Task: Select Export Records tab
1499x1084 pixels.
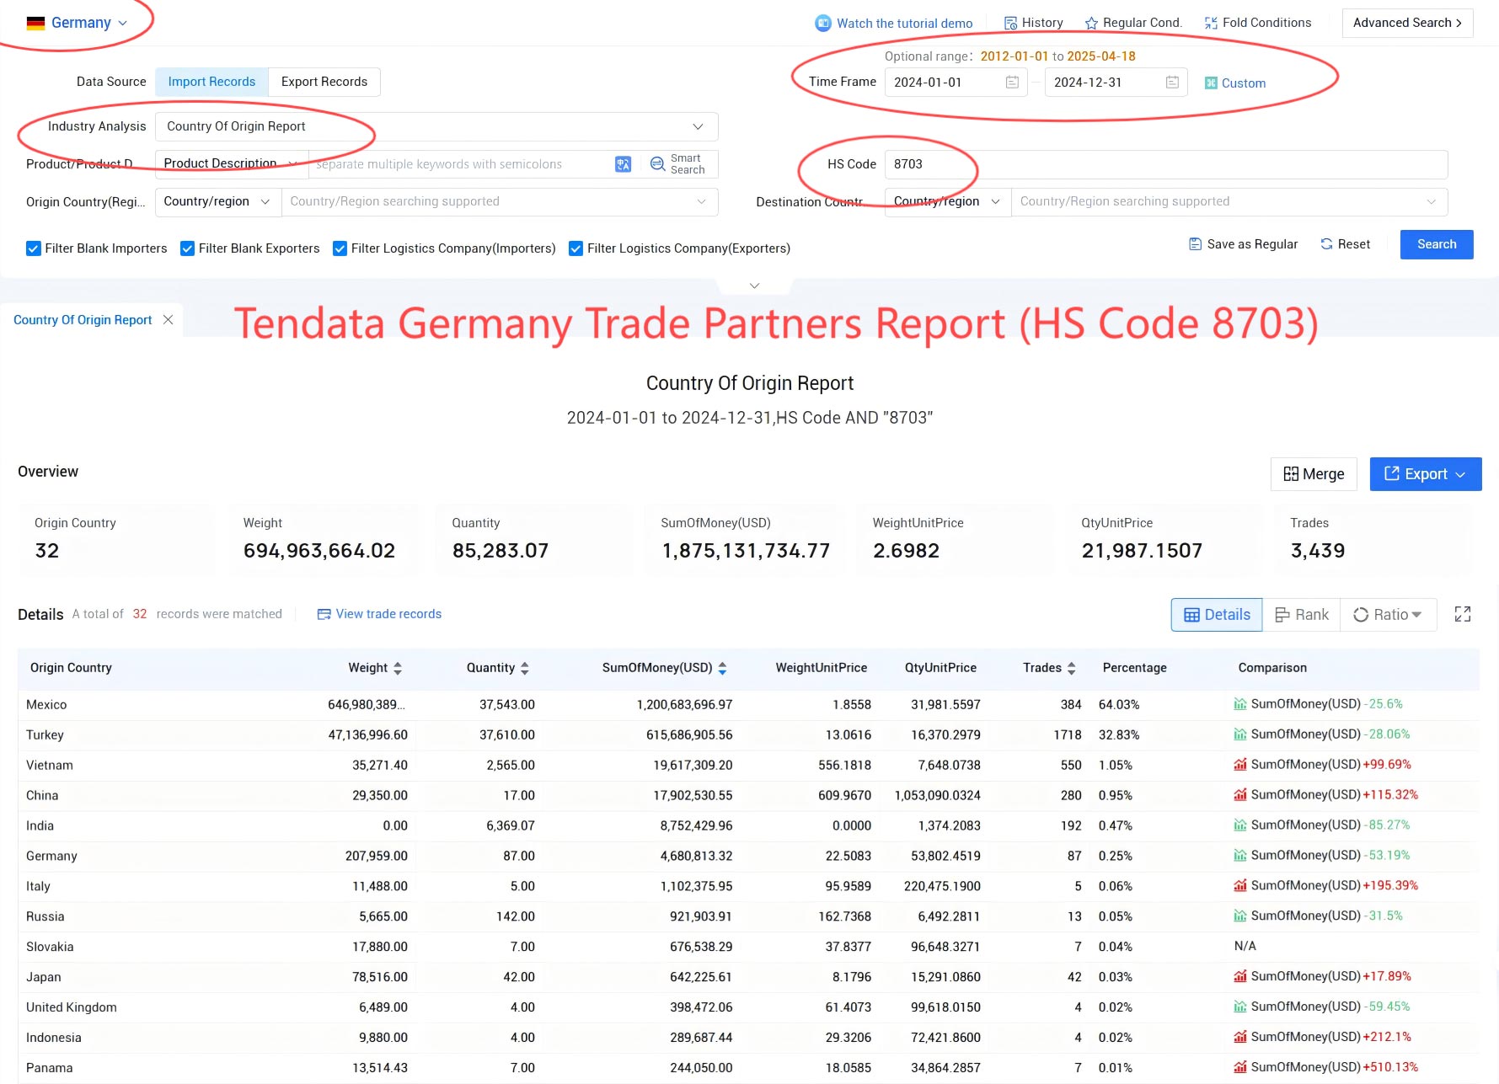Action: click(324, 82)
